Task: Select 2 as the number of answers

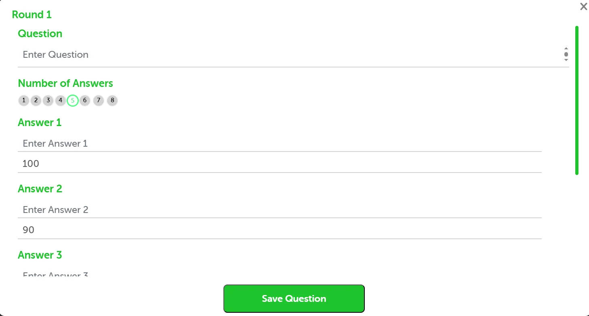Action: (x=36, y=100)
